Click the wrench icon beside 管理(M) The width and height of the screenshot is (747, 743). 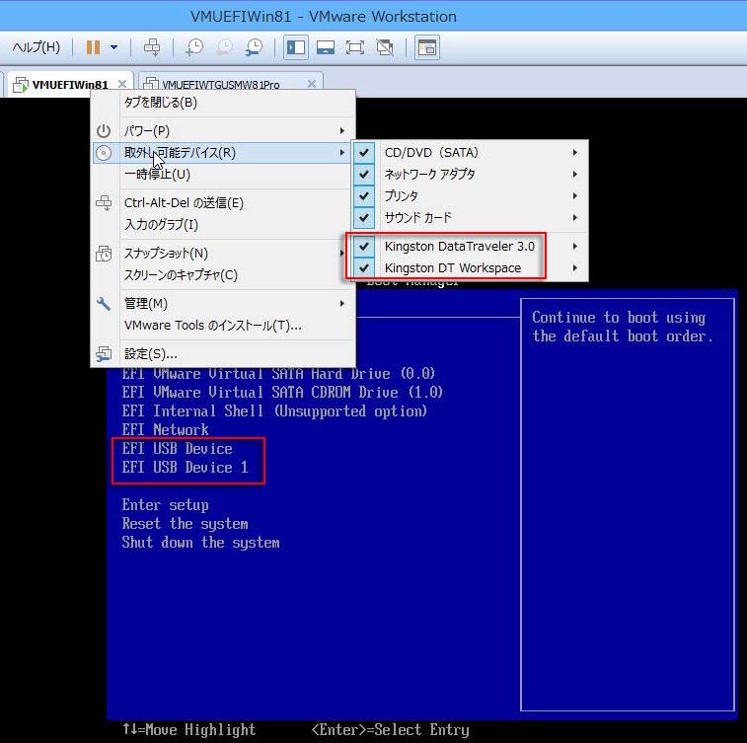tap(104, 303)
